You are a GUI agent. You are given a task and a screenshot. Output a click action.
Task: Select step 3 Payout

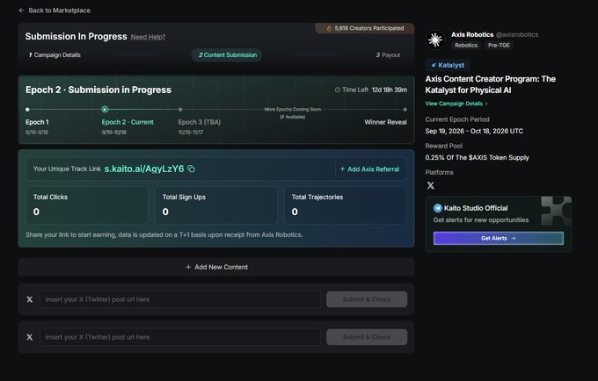(x=388, y=54)
